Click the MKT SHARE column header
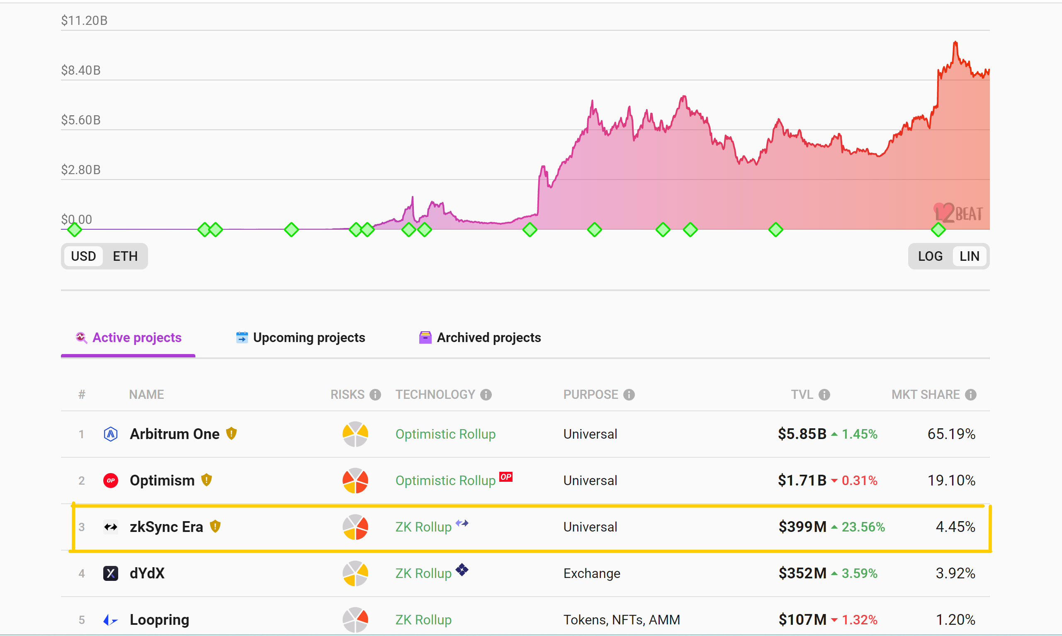 [x=926, y=395]
